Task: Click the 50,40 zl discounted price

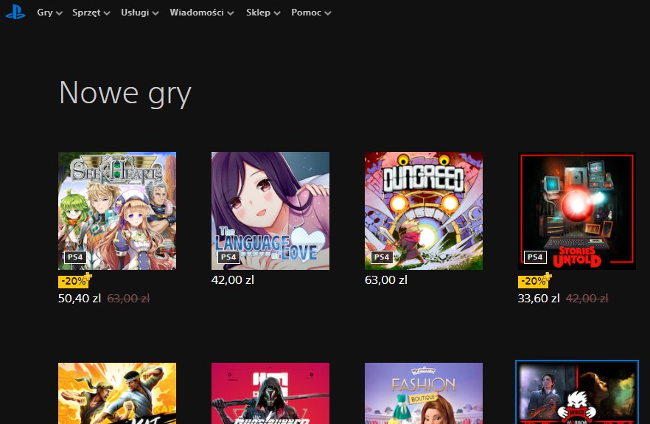Action: click(80, 299)
